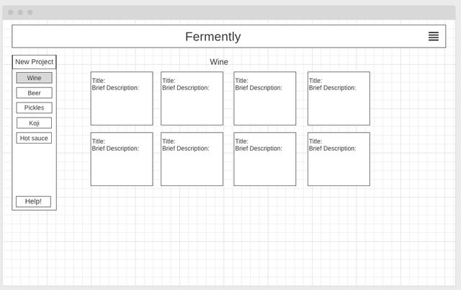Open the third project card in top row
Image resolution: width=461 pixels, height=290 pixels.
click(x=264, y=98)
